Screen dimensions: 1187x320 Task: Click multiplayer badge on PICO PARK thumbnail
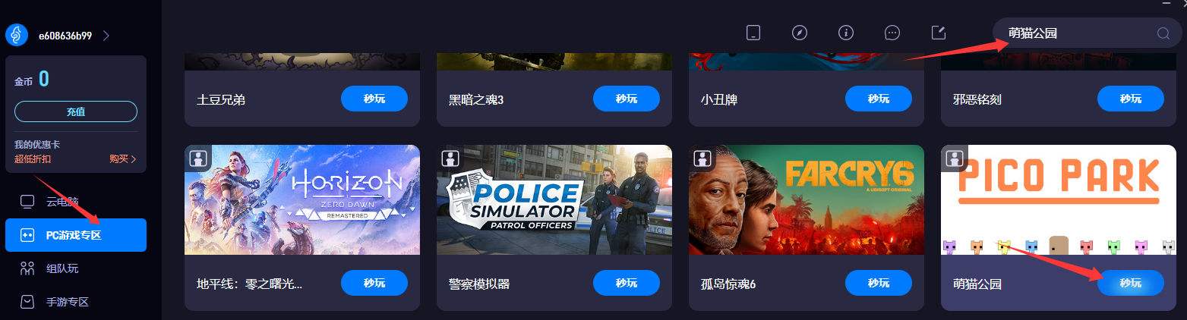pos(955,158)
